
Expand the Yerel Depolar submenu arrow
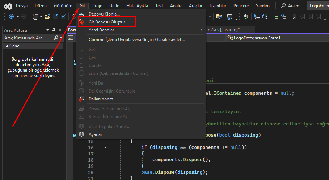[x=201, y=30]
